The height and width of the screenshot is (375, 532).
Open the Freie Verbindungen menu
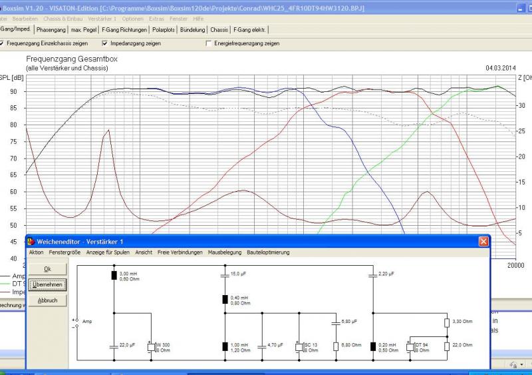click(x=180, y=253)
